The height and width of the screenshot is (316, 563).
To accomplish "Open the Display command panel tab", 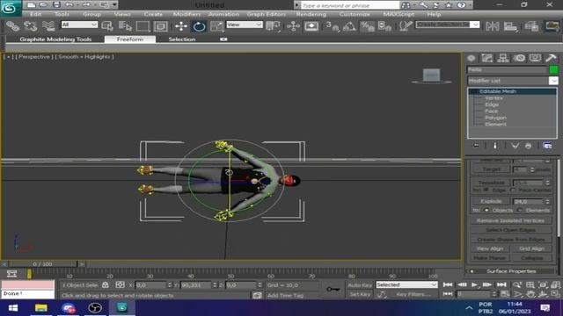I will point(535,58).
